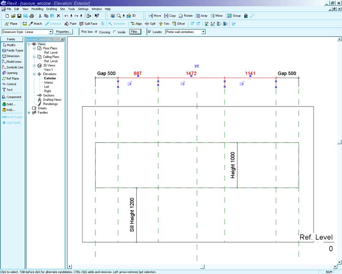
Task: Select the Move tool
Action: click(x=155, y=16)
